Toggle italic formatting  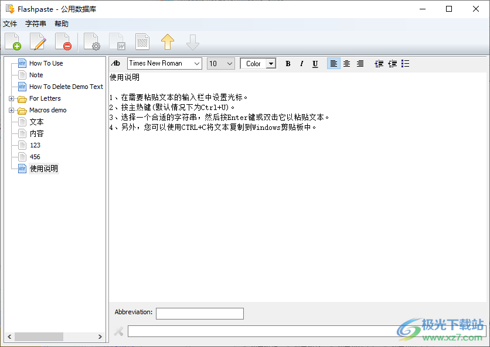click(301, 63)
